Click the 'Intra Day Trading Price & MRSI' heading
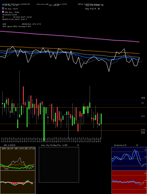This screenshot has width=147, height=194. (60, 145)
